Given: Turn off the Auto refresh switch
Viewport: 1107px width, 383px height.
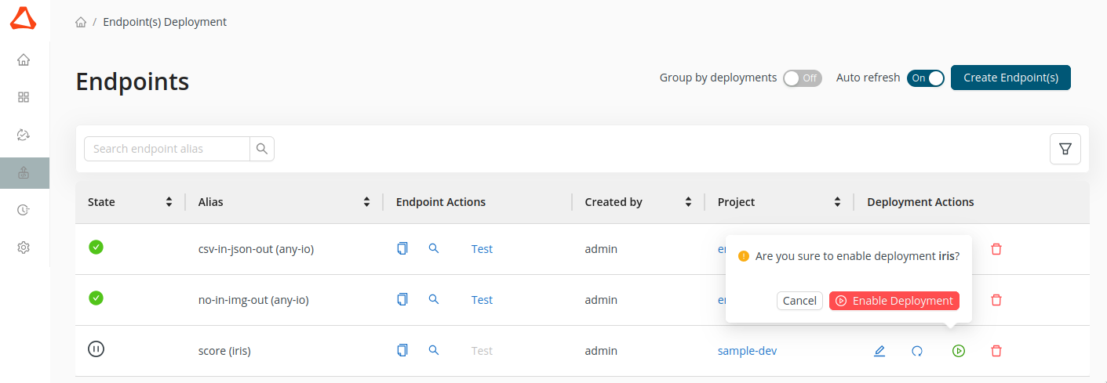Looking at the screenshot, I should [x=926, y=78].
